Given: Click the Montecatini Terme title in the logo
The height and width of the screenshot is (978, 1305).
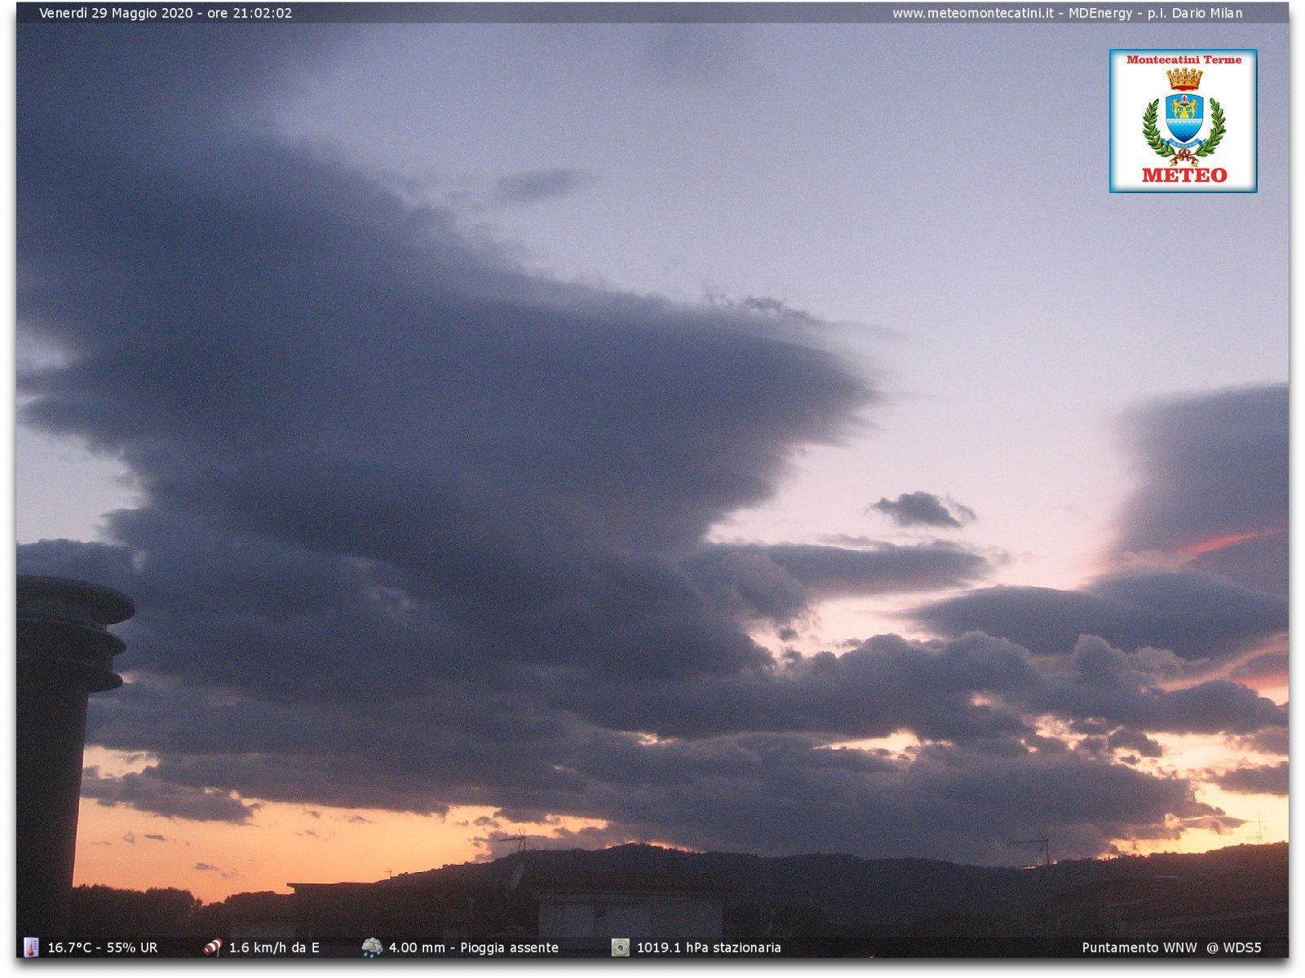Looking at the screenshot, I should point(1183,59).
